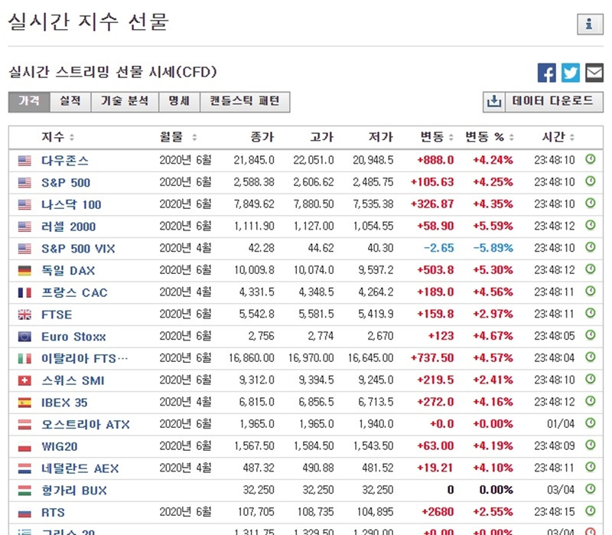The image size is (612, 535).
Task: Click the clock icon in 다우존스 row
Action: click(x=590, y=159)
